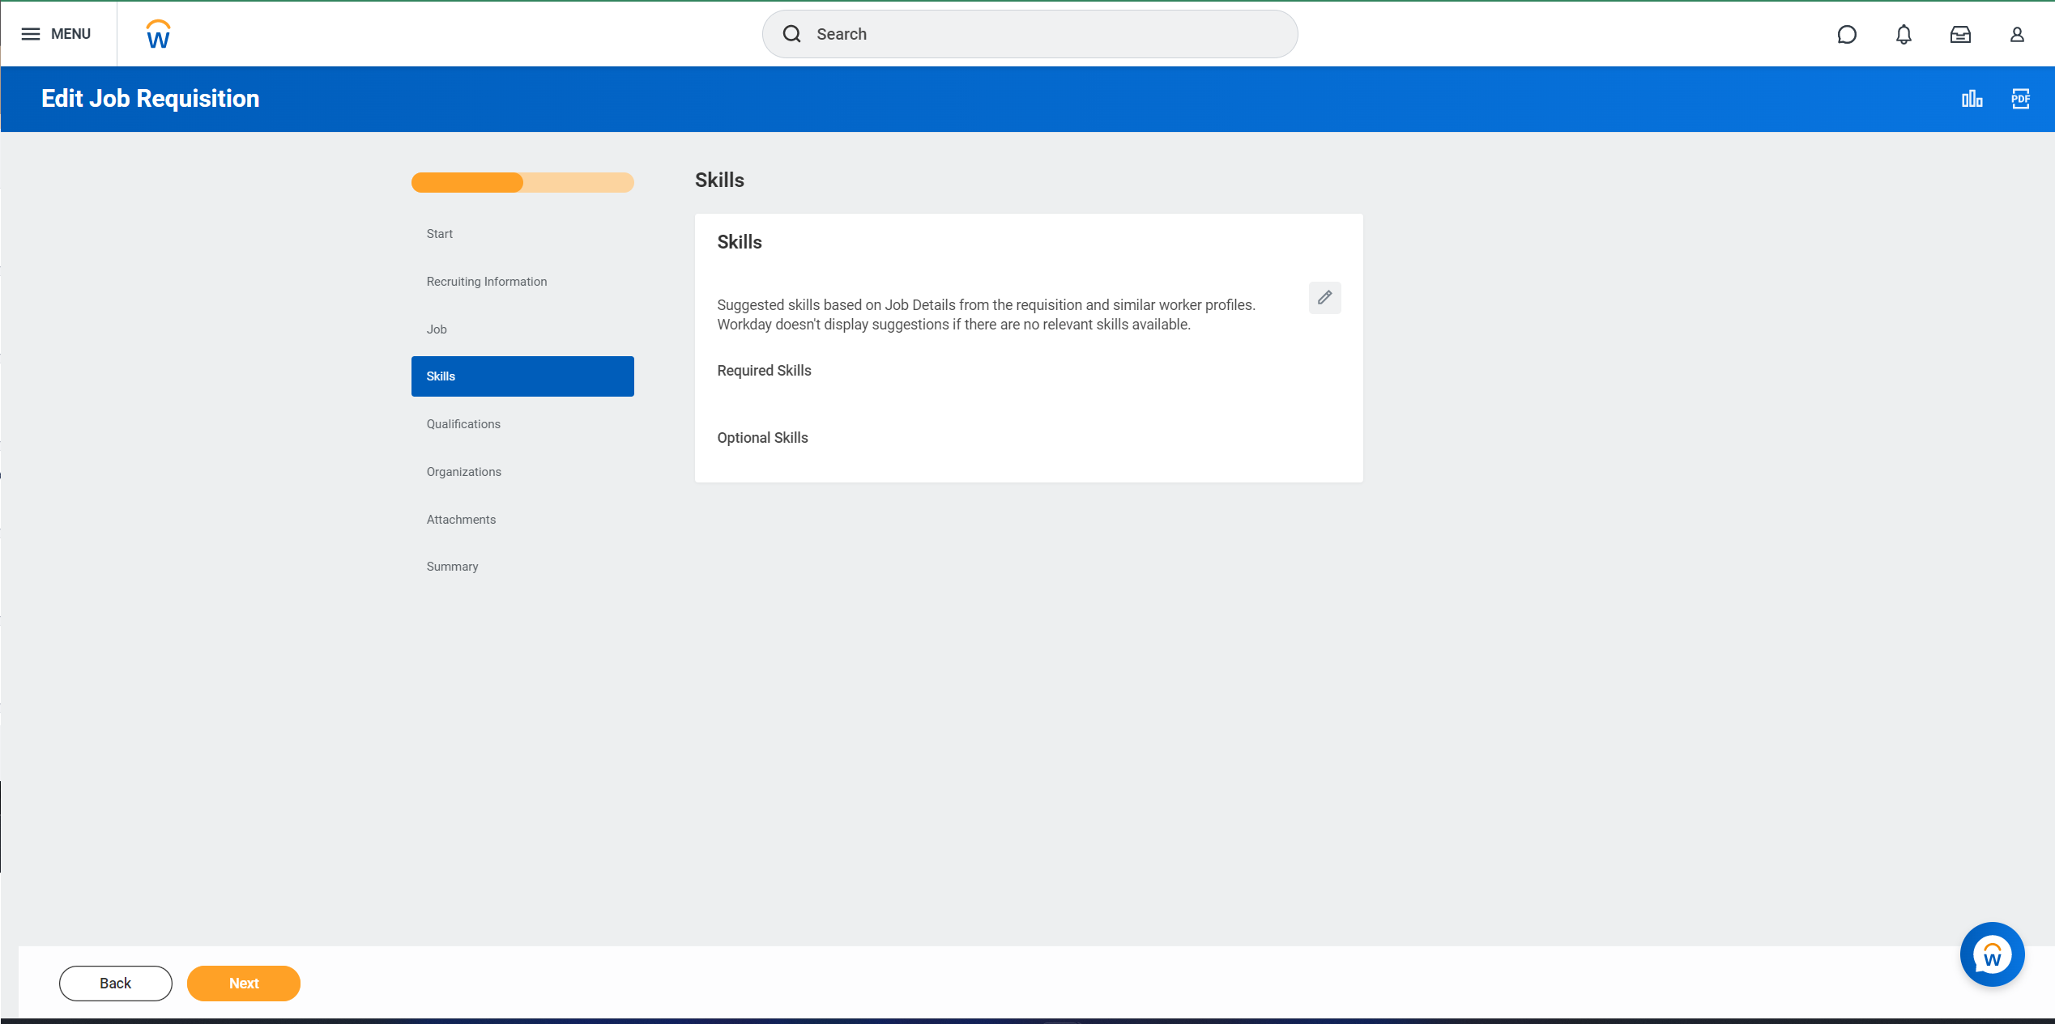The image size is (2055, 1024).
Task: Go back to the previous step
Action: point(115,983)
